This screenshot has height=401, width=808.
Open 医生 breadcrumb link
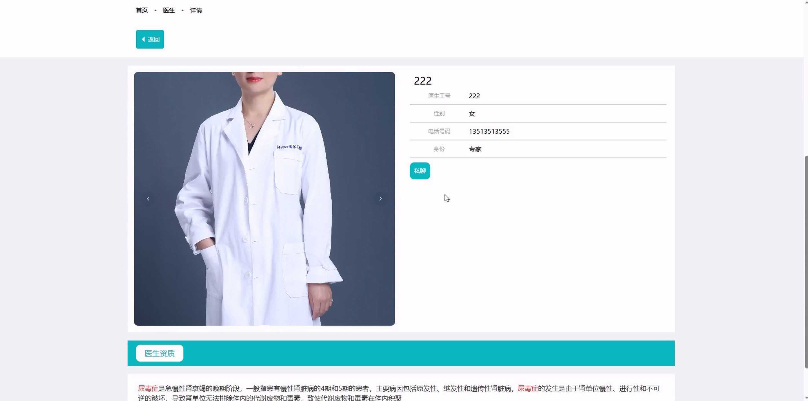169,10
